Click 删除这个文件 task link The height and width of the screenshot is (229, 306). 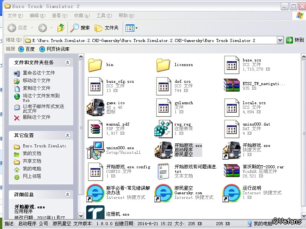(36, 117)
